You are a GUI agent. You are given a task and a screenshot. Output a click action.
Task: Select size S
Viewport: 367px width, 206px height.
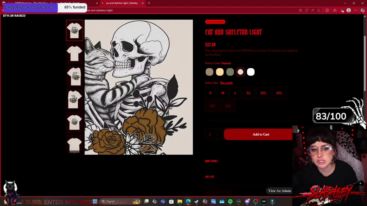pyautogui.click(x=210, y=93)
